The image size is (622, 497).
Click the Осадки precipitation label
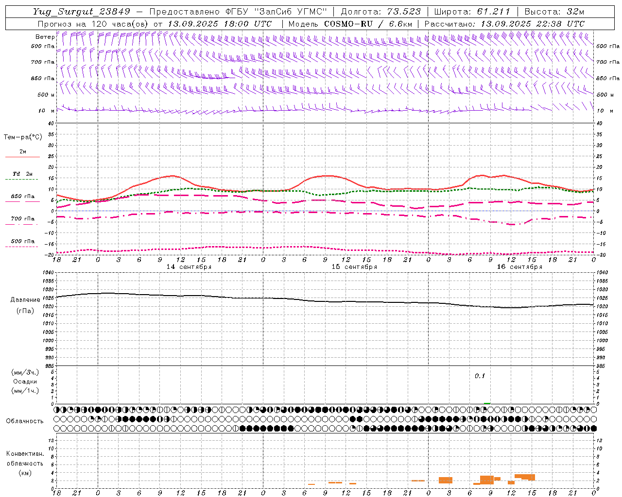tap(25, 381)
